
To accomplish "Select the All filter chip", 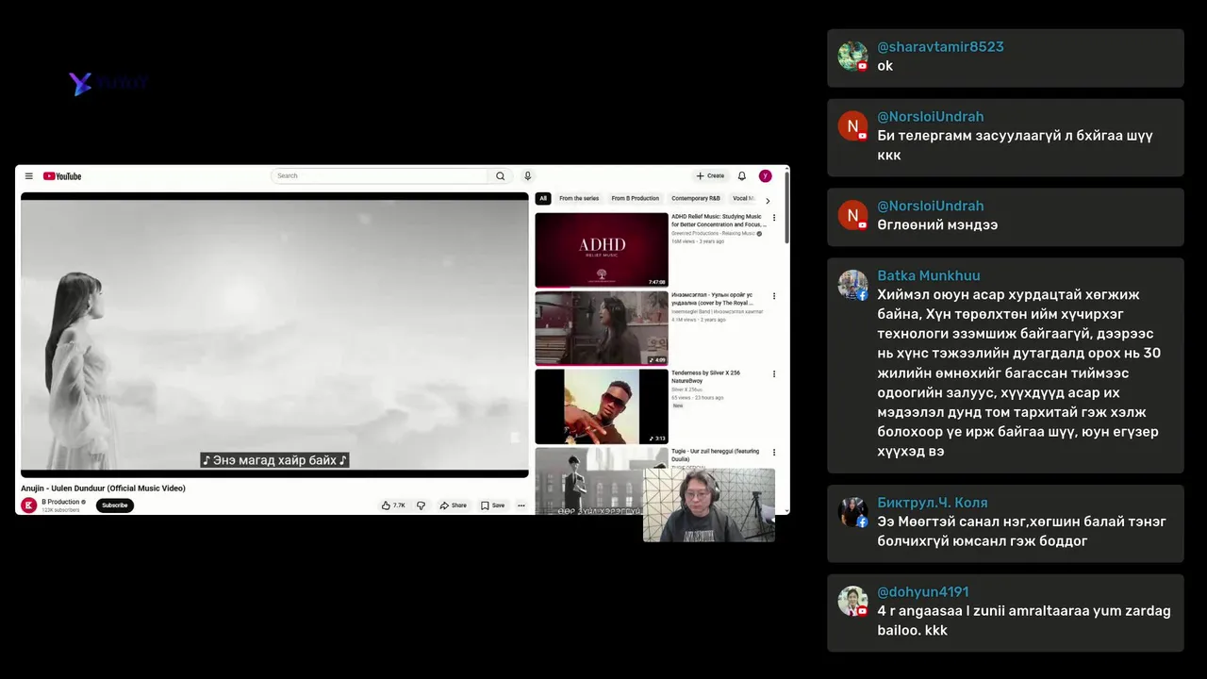I will coord(543,199).
